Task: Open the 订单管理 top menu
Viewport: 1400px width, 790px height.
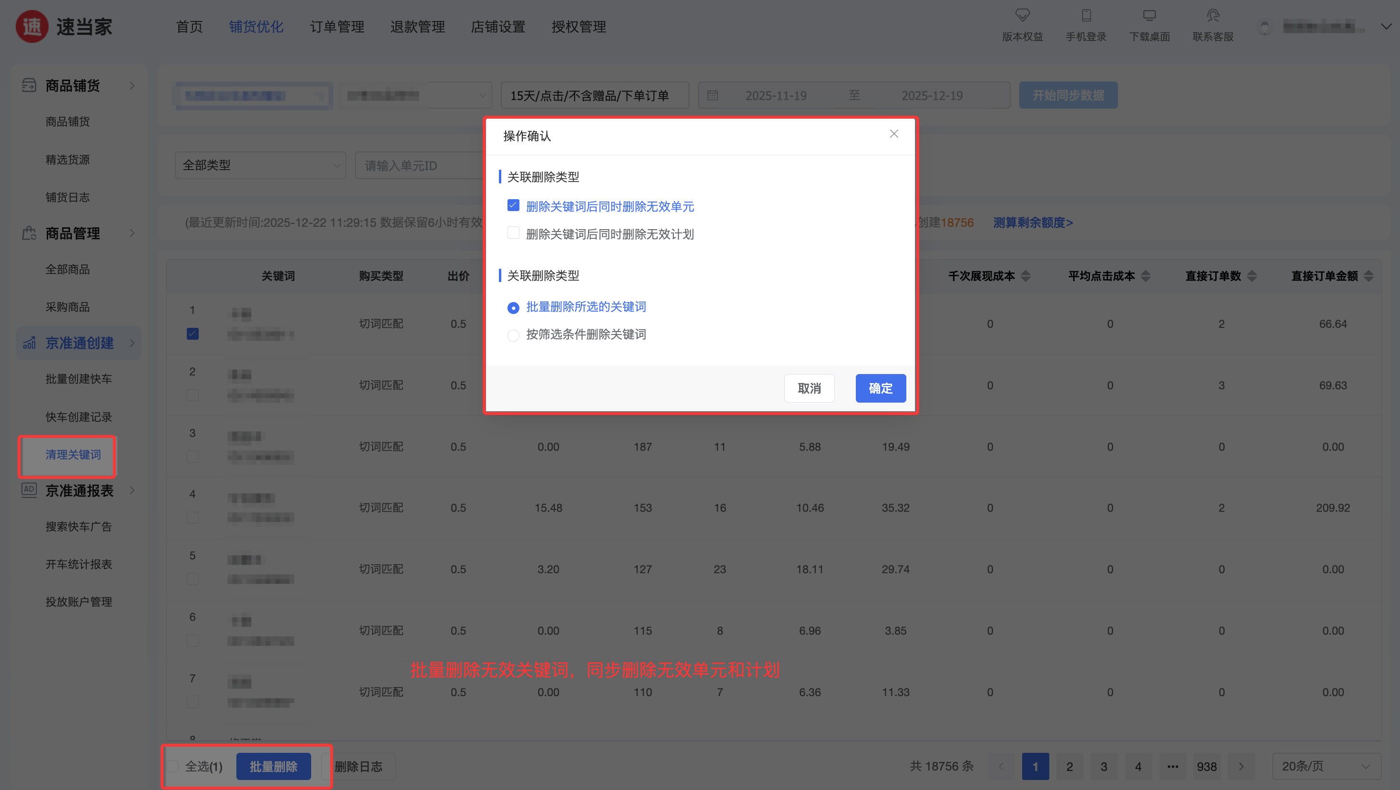Action: (337, 27)
